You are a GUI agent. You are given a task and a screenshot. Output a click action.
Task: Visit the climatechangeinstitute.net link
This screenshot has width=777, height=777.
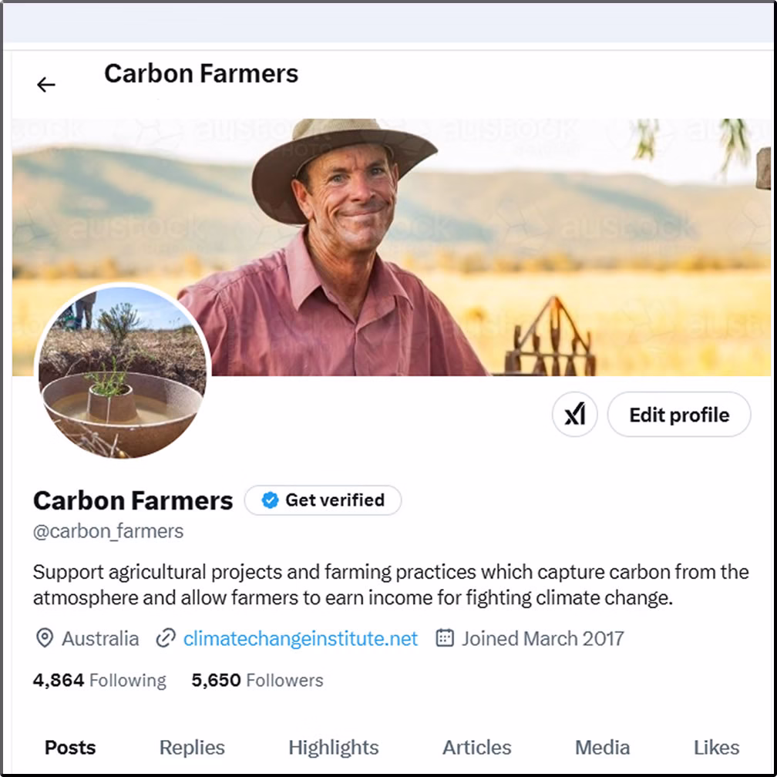(x=301, y=638)
